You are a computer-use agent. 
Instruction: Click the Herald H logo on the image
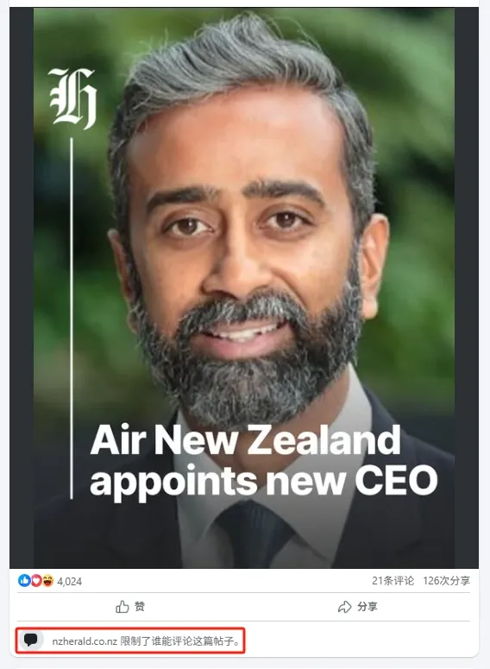click(x=72, y=98)
